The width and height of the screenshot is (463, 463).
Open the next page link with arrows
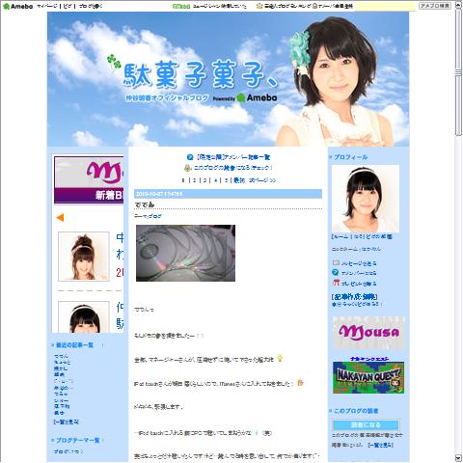tap(262, 180)
